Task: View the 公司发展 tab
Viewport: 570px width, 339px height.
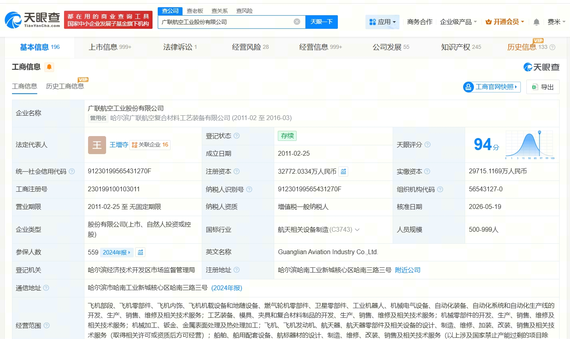Action: click(x=391, y=47)
